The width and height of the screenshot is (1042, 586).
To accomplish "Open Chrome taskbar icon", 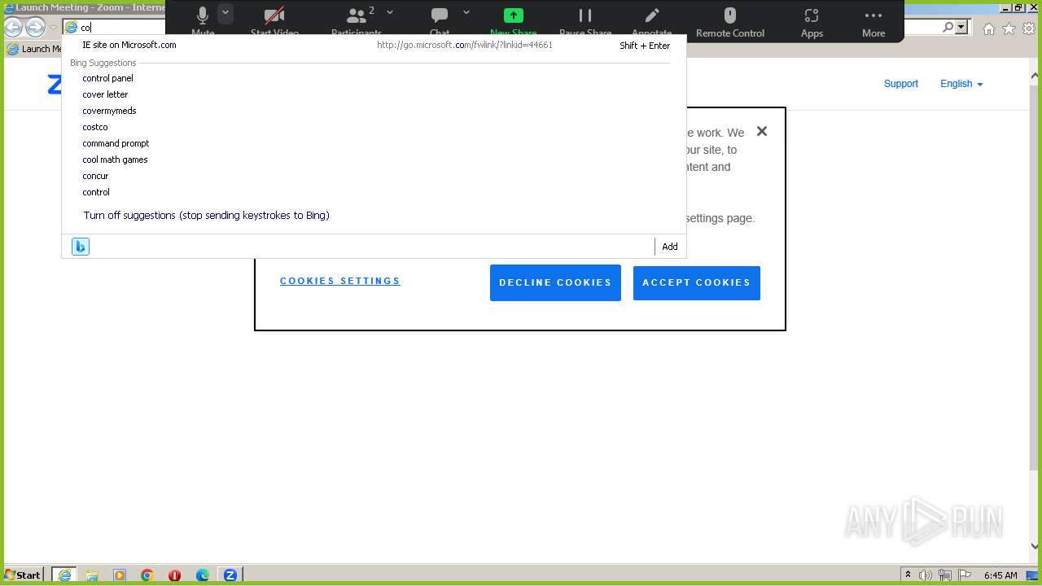I will tap(147, 575).
